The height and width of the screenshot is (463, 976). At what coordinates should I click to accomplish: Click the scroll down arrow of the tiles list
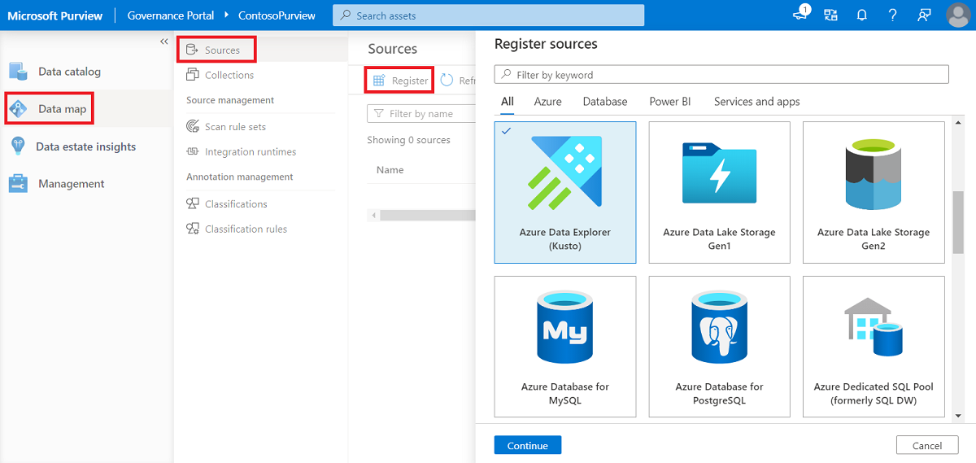[958, 416]
